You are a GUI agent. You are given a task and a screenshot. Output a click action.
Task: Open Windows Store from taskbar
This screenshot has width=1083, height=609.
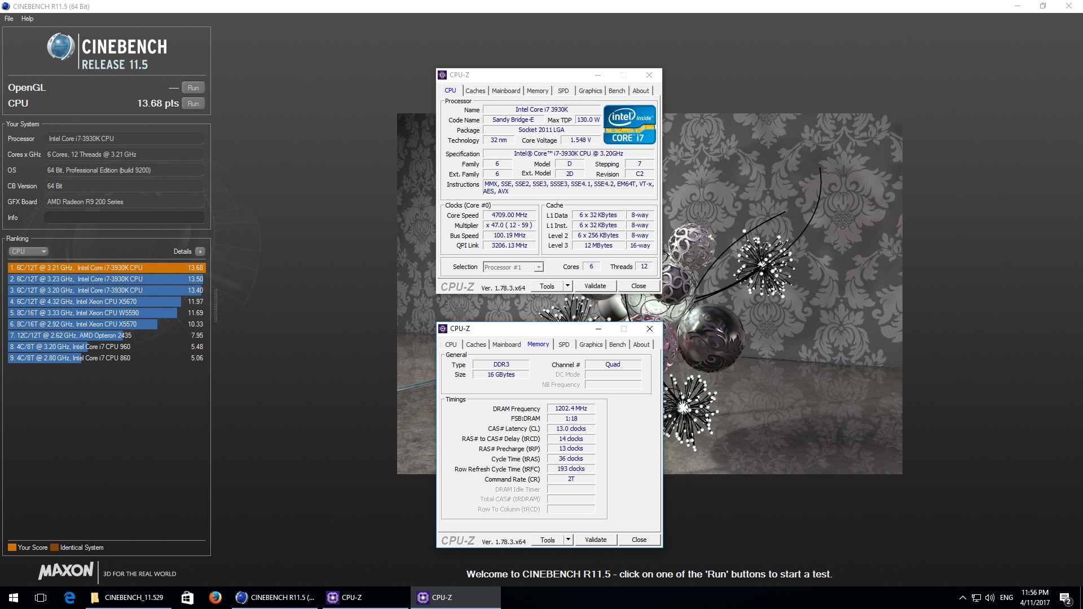[187, 598]
